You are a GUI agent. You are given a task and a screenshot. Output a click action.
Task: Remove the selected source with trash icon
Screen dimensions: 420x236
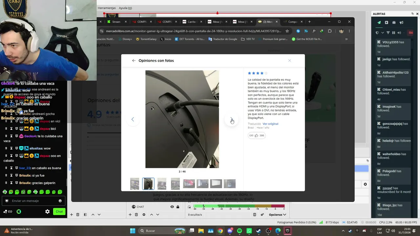click(x=136, y=215)
